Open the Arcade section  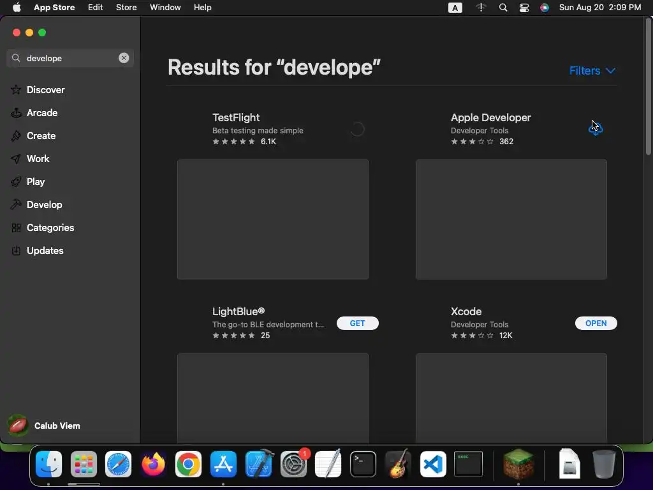click(41, 112)
